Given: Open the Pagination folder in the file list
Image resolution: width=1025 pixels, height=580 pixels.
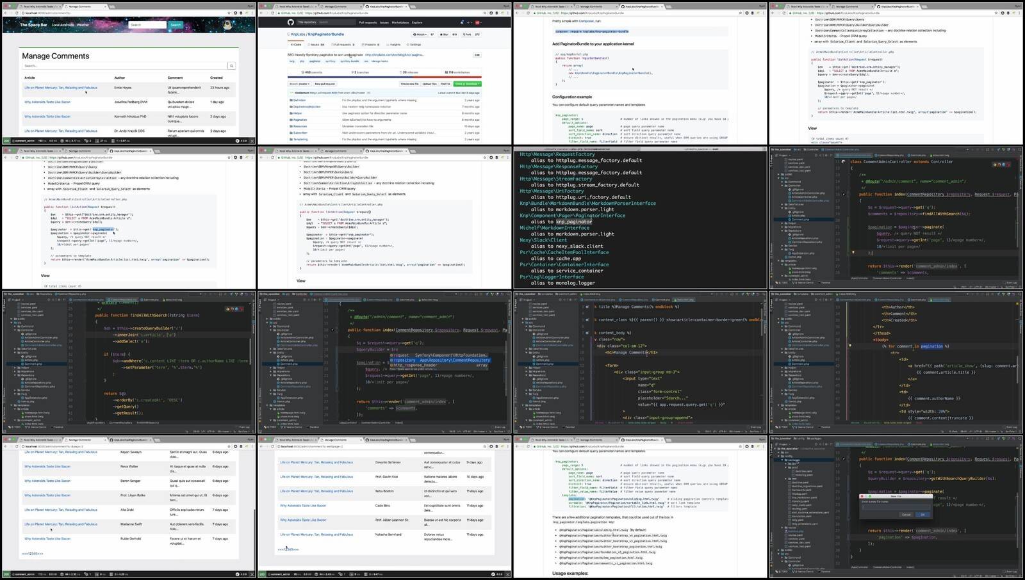Looking at the screenshot, I should click(x=299, y=120).
